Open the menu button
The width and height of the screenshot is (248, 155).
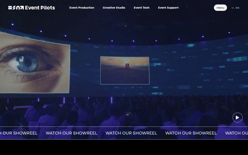(x=220, y=8)
